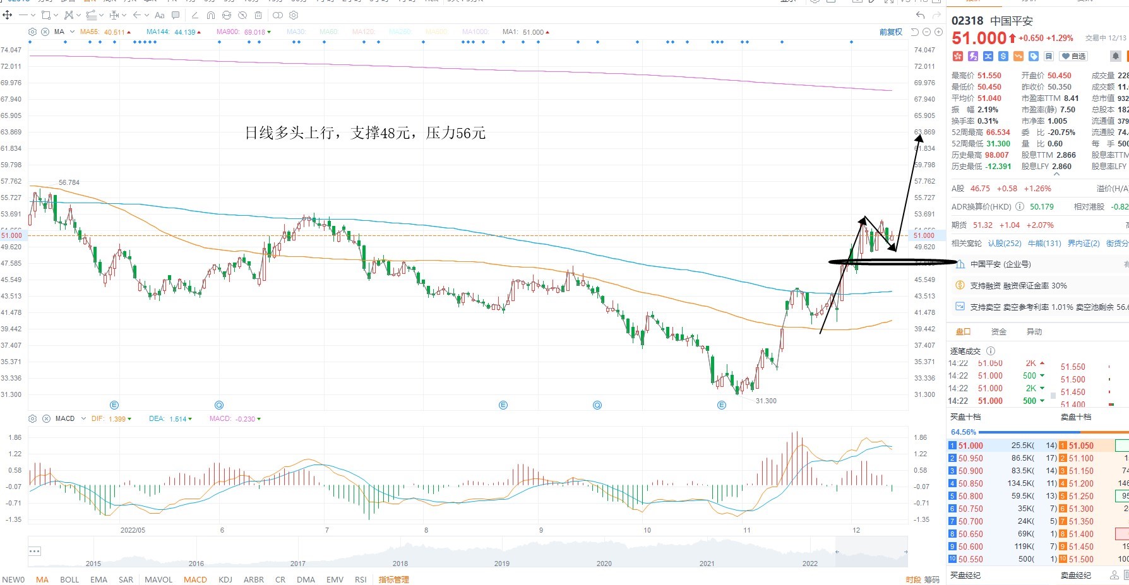The width and height of the screenshot is (1129, 585).
Task: Click the purple lightning Level 2 badge
Action: pyautogui.click(x=973, y=56)
